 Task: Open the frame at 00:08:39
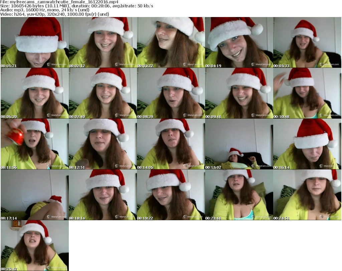pyautogui.click(x=171, y=93)
